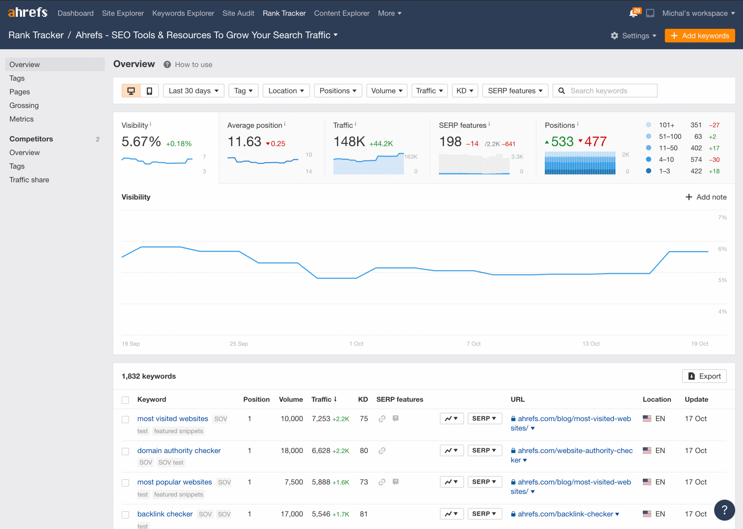
Task: Expand the SERP features filter dropdown
Action: (x=515, y=91)
